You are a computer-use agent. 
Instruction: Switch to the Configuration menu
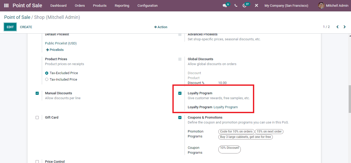(x=147, y=5)
